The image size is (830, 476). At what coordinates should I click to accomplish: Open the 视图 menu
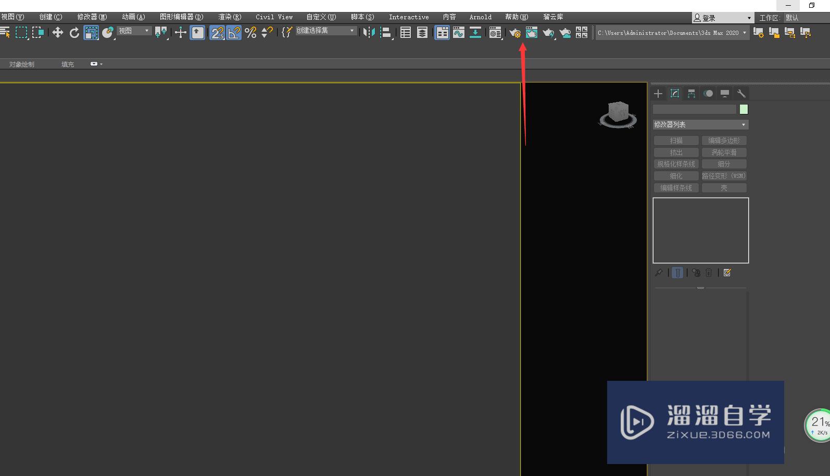pyautogui.click(x=12, y=17)
